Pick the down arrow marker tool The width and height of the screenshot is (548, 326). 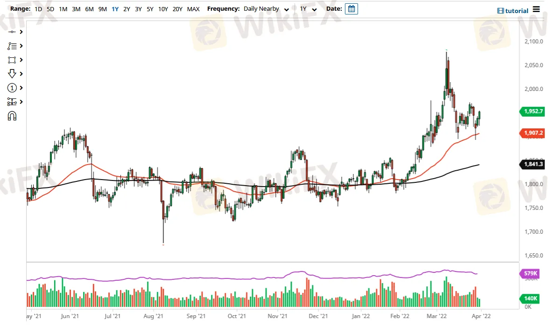point(12,74)
